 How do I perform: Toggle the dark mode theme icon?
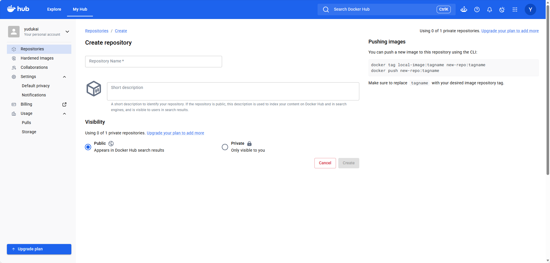click(x=502, y=9)
